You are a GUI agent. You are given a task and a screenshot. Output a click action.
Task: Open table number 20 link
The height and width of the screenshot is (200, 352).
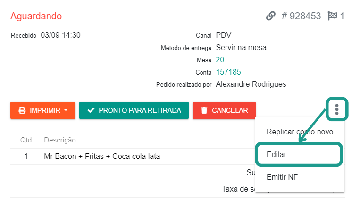tap(220, 59)
